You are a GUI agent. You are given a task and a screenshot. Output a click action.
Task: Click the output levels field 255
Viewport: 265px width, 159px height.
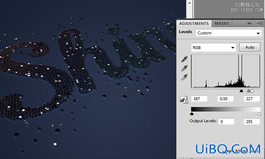[251, 121]
